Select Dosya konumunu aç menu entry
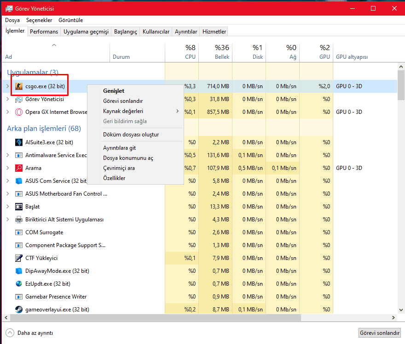Viewport: 405px width, 344px height. (128, 158)
